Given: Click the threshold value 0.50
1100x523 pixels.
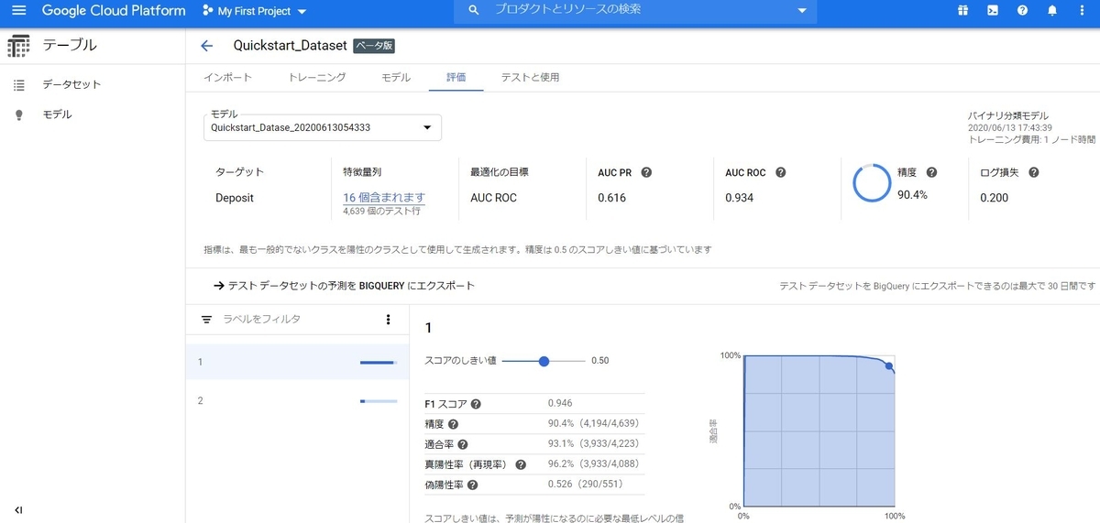Looking at the screenshot, I should click(x=599, y=361).
